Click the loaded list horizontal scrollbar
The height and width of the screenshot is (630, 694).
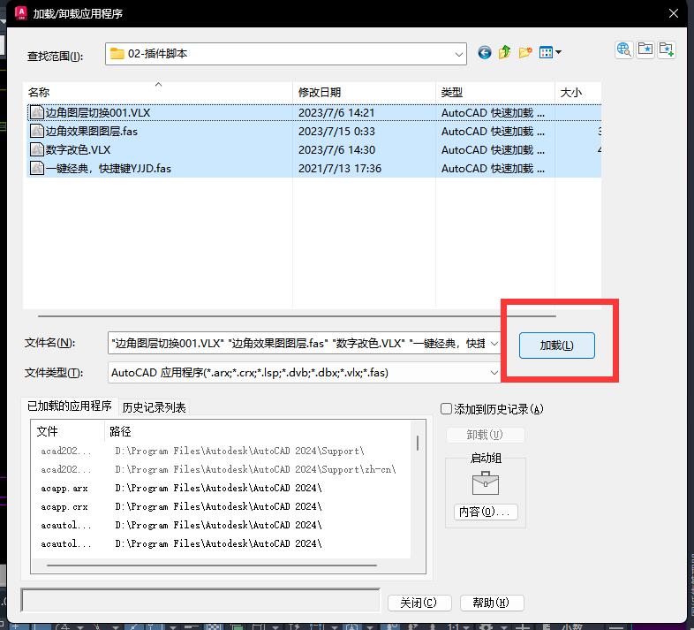(212, 565)
